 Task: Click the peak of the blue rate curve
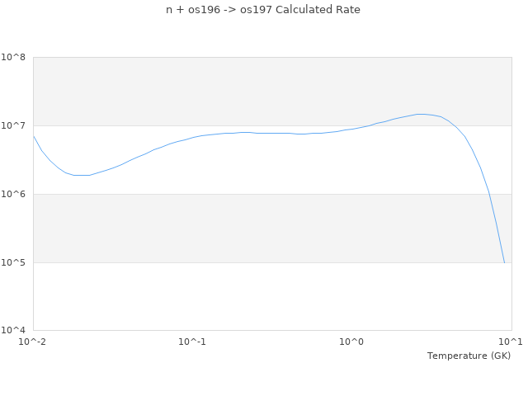coord(422,114)
